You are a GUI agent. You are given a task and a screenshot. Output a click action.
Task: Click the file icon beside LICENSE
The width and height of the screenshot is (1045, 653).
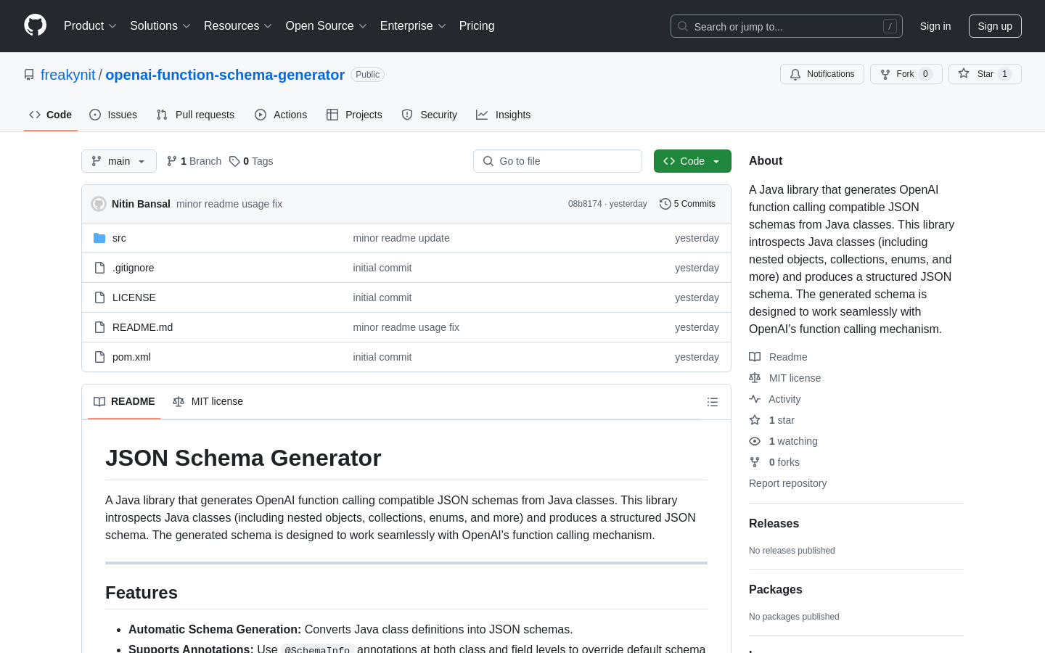pyautogui.click(x=99, y=297)
